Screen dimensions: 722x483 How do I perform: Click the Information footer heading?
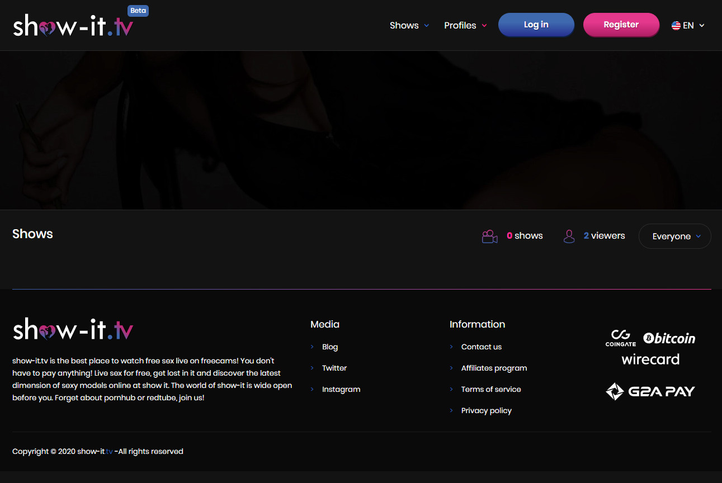click(x=477, y=324)
